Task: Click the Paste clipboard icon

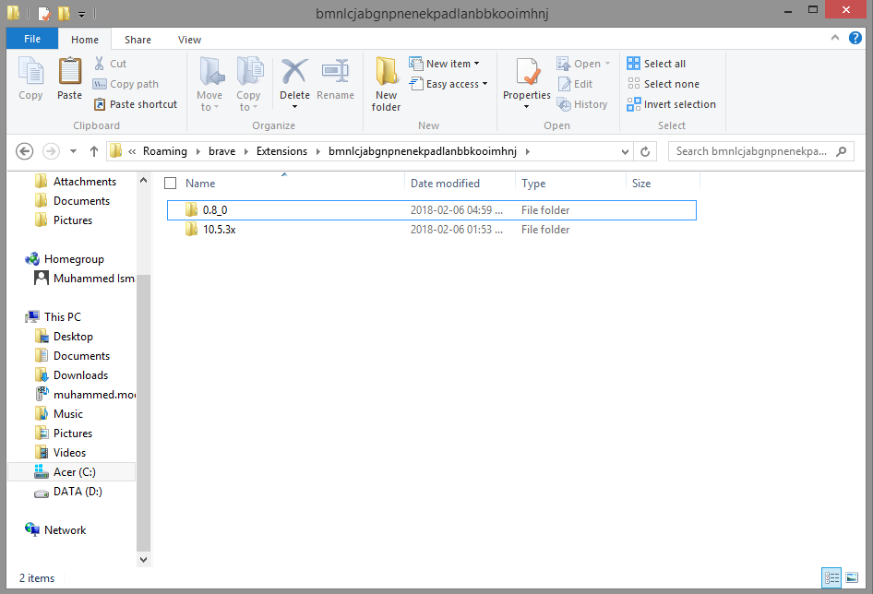Action: click(x=70, y=72)
